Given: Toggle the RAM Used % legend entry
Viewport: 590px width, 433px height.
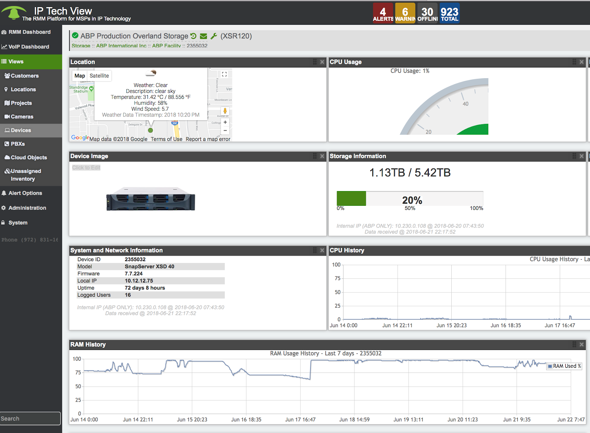Looking at the screenshot, I should pyautogui.click(x=564, y=366).
